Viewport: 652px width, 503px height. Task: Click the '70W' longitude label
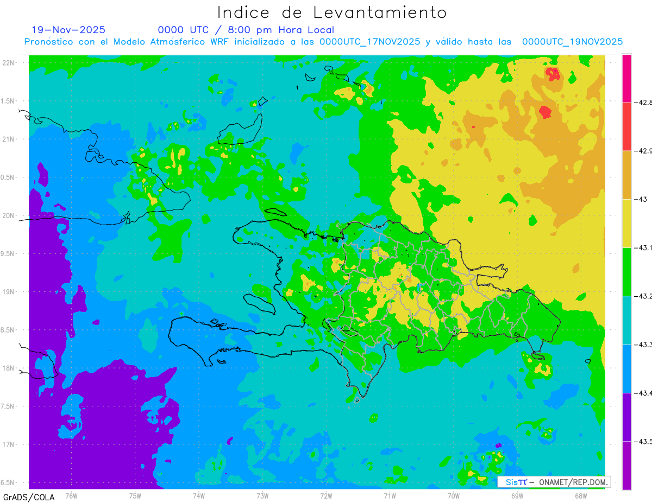click(453, 495)
